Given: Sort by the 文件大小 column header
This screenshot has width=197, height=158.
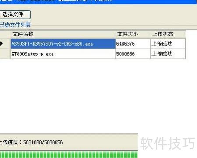Looking at the screenshot, I should coord(133,34).
